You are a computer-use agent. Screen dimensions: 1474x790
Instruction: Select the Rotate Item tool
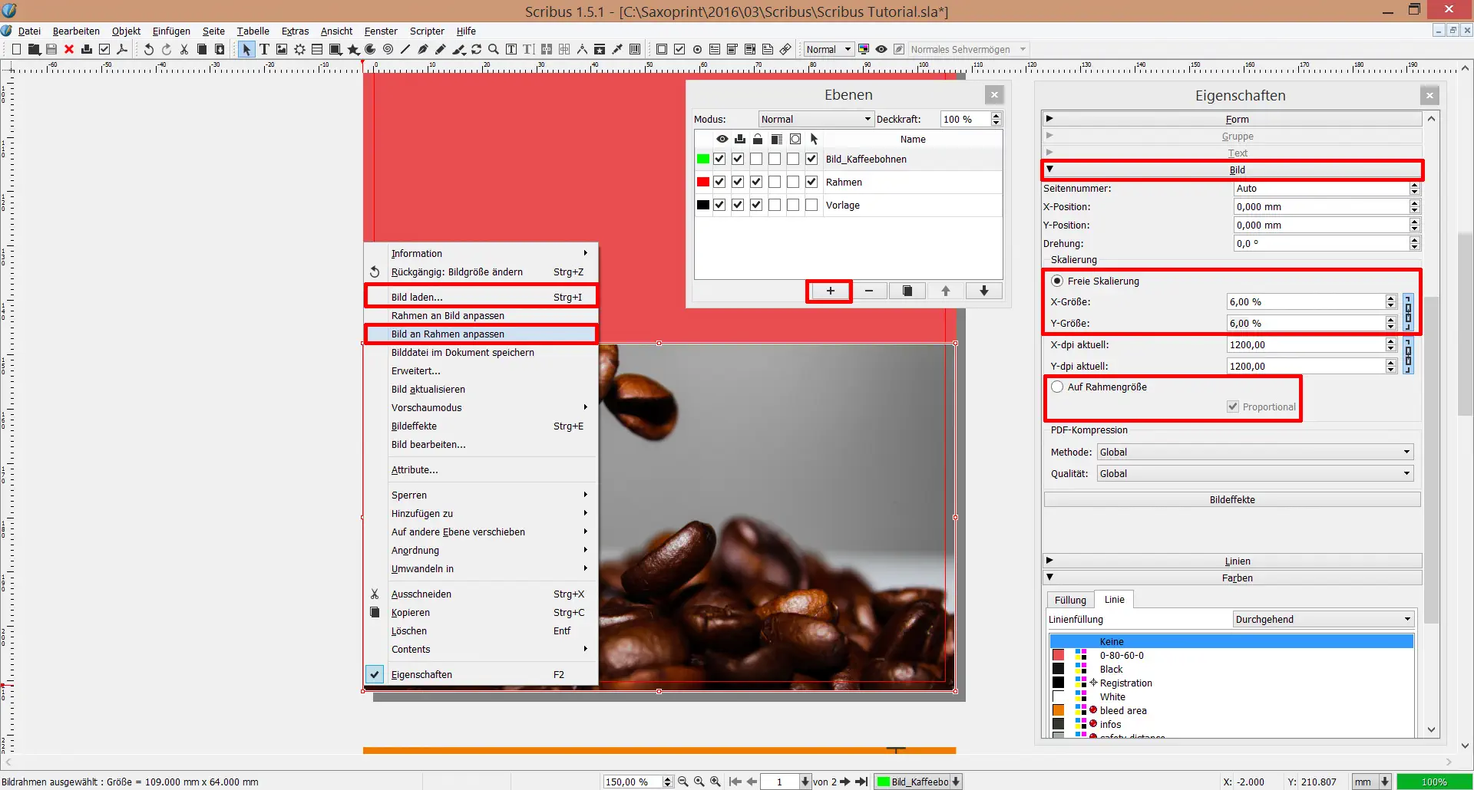click(x=477, y=49)
